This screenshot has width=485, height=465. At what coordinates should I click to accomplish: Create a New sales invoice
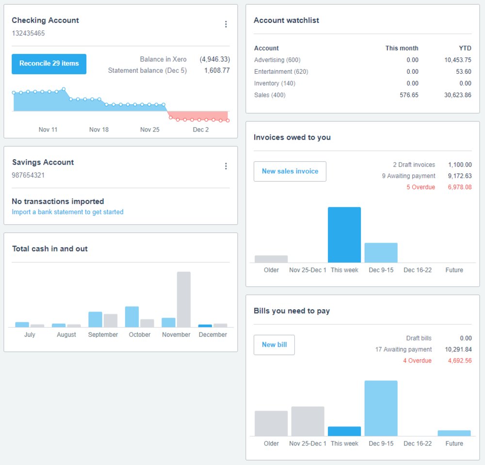pyautogui.click(x=290, y=171)
